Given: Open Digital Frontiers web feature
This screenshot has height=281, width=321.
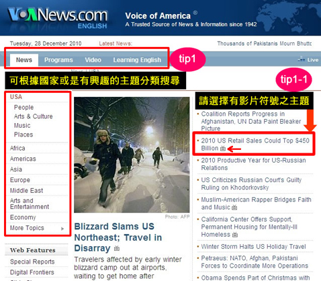Looking at the screenshot, I should click(x=32, y=272).
